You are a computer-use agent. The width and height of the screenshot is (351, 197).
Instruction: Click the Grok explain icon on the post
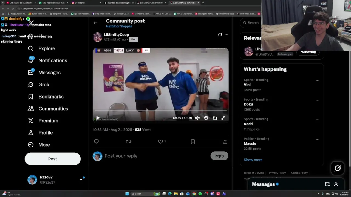click(x=220, y=34)
